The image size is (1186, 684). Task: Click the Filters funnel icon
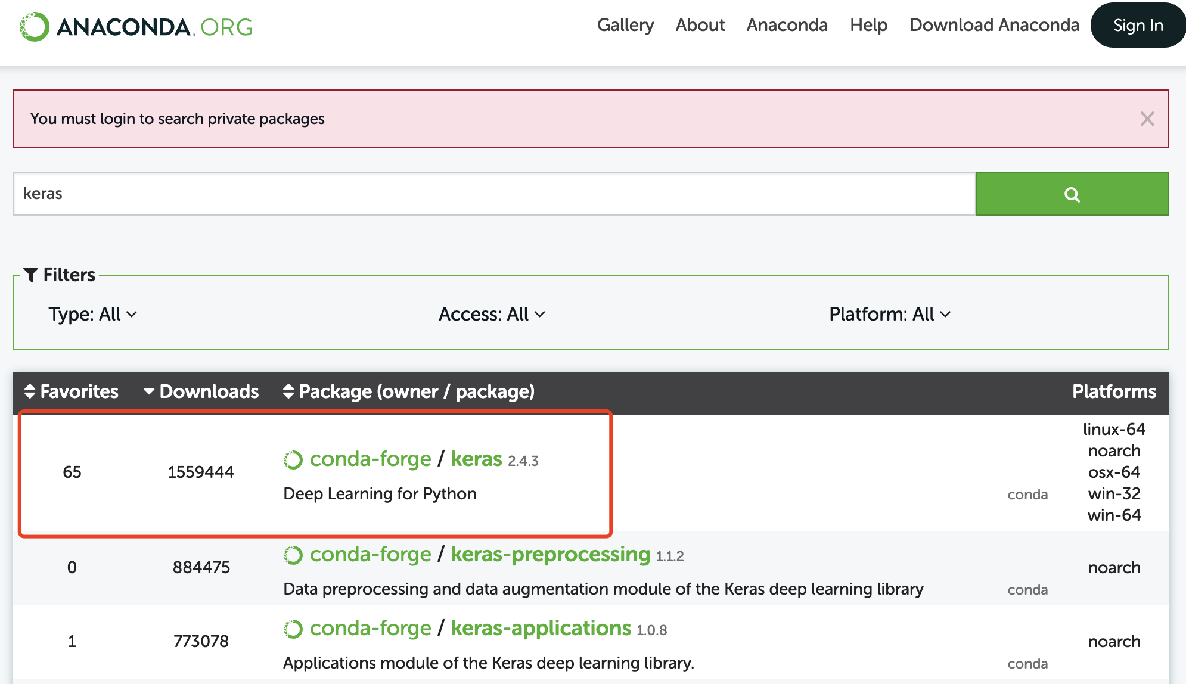point(31,275)
